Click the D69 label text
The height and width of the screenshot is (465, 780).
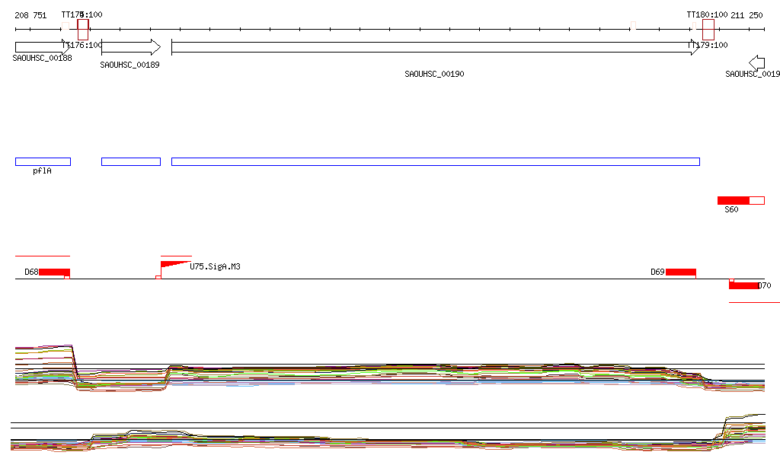point(657,272)
